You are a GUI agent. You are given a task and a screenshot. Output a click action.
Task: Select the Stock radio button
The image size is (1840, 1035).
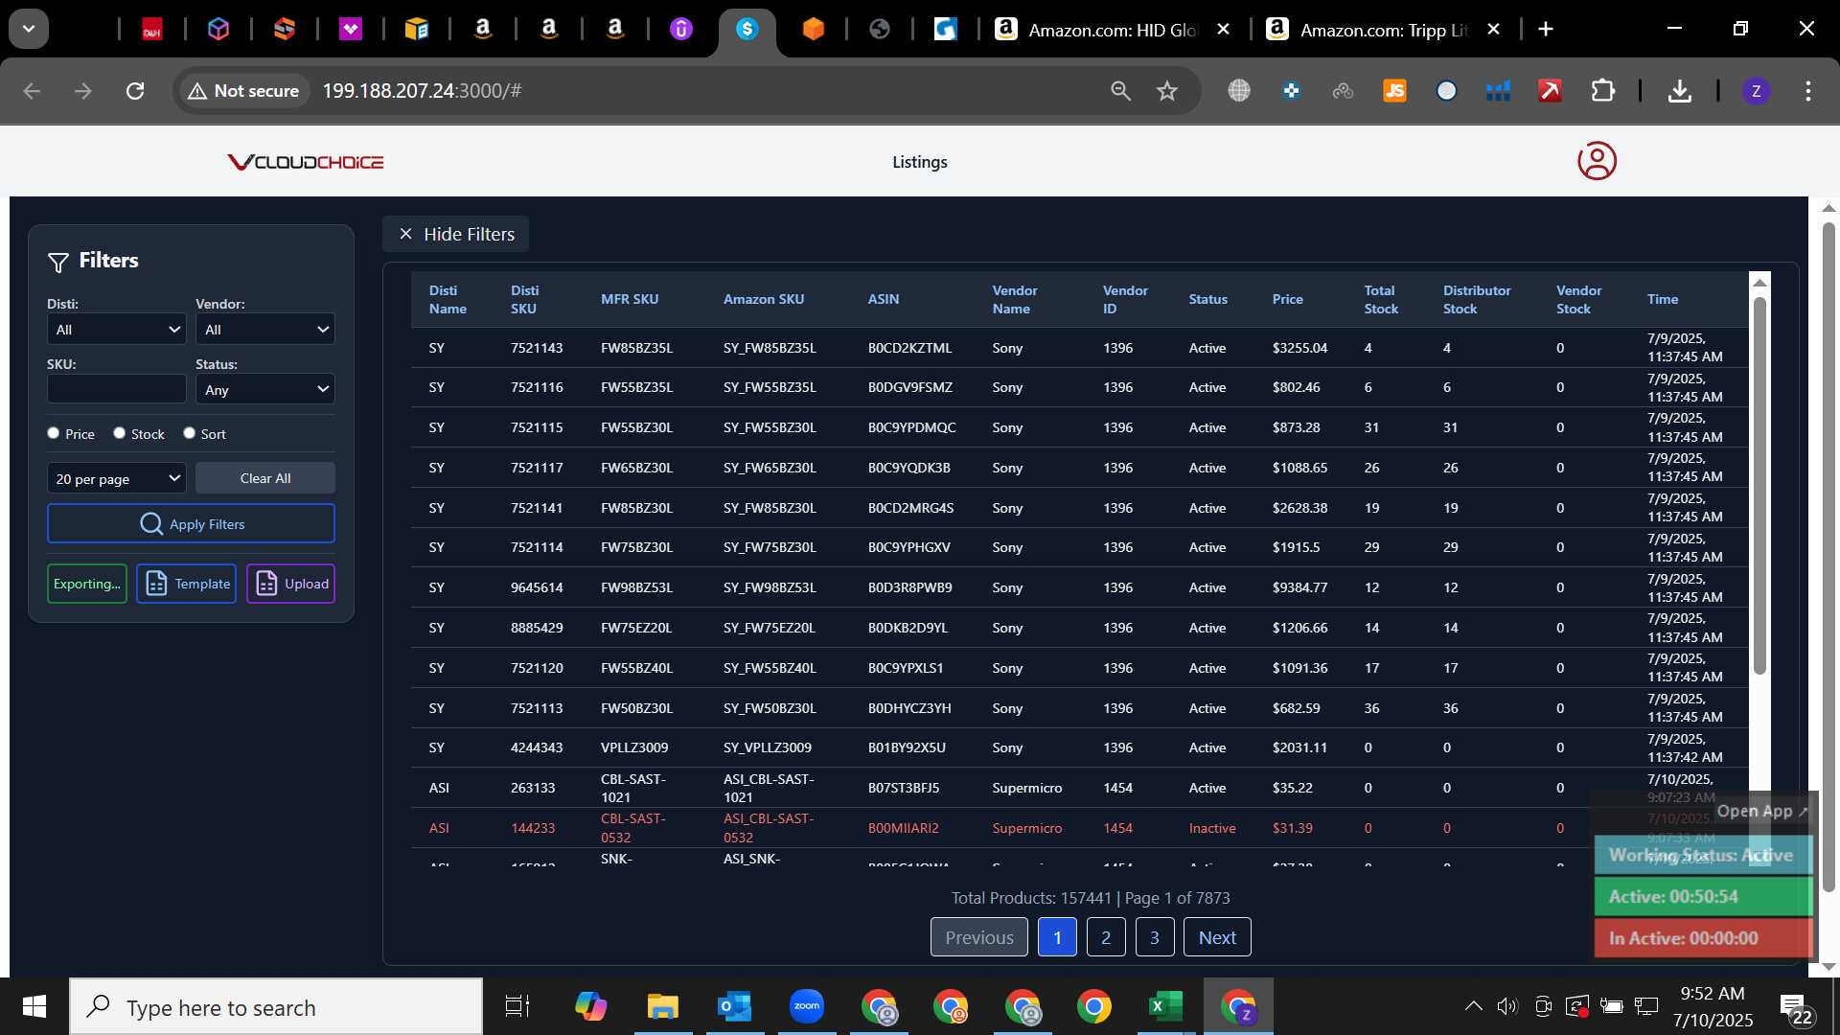click(x=120, y=433)
